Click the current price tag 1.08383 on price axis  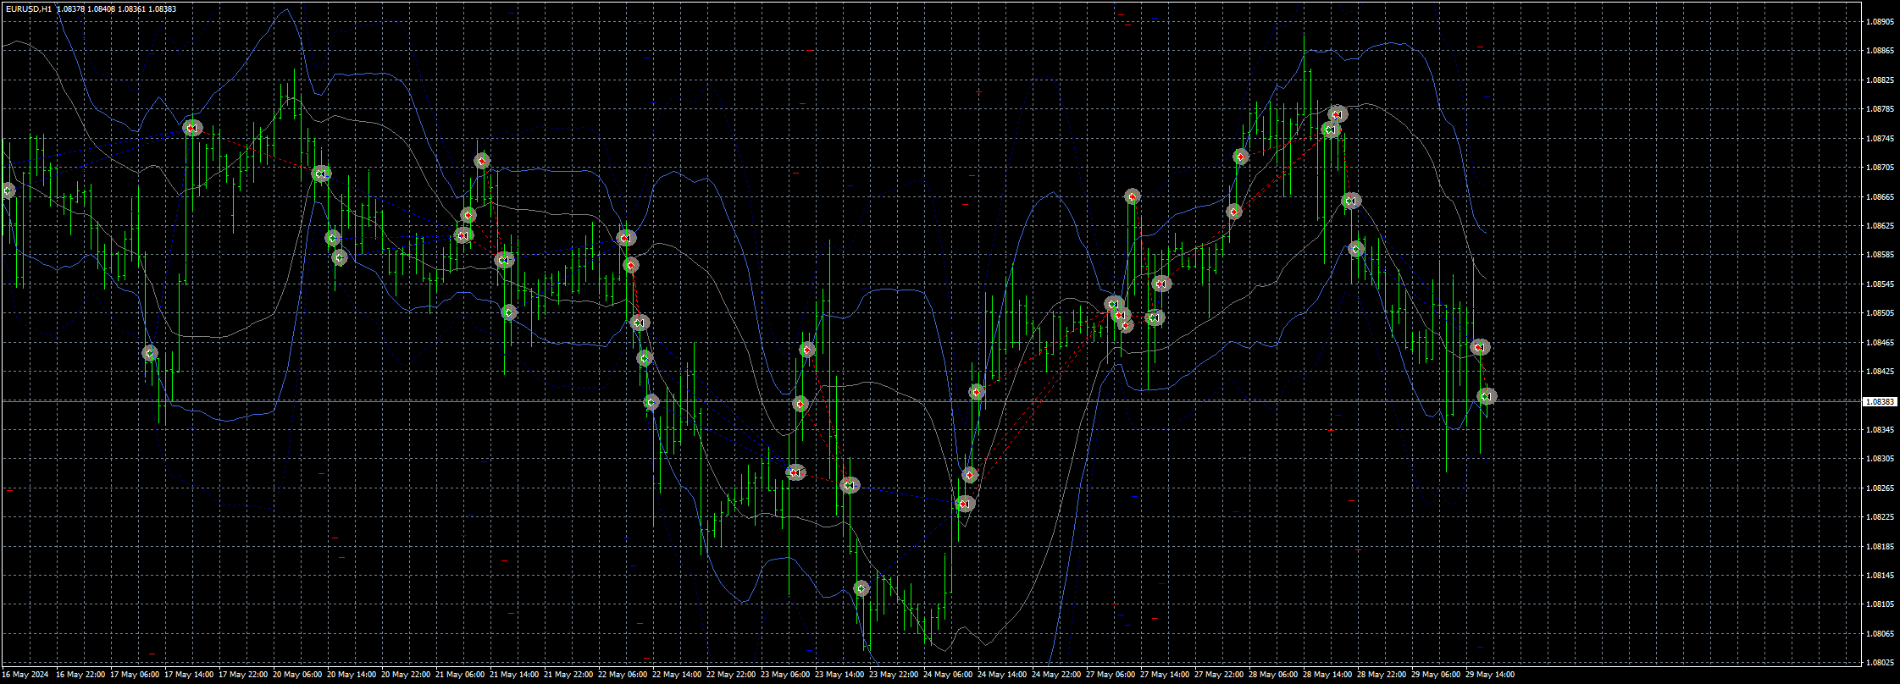click(1881, 401)
